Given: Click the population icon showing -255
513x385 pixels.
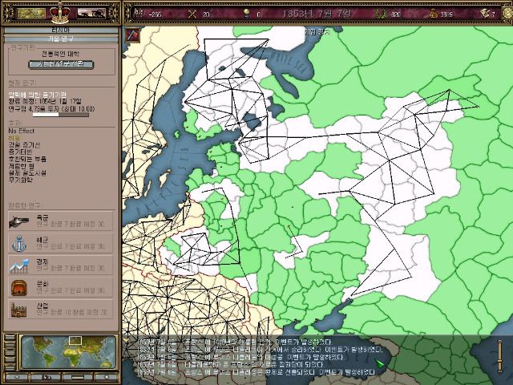Looking at the screenshot, I should tap(139, 13).
